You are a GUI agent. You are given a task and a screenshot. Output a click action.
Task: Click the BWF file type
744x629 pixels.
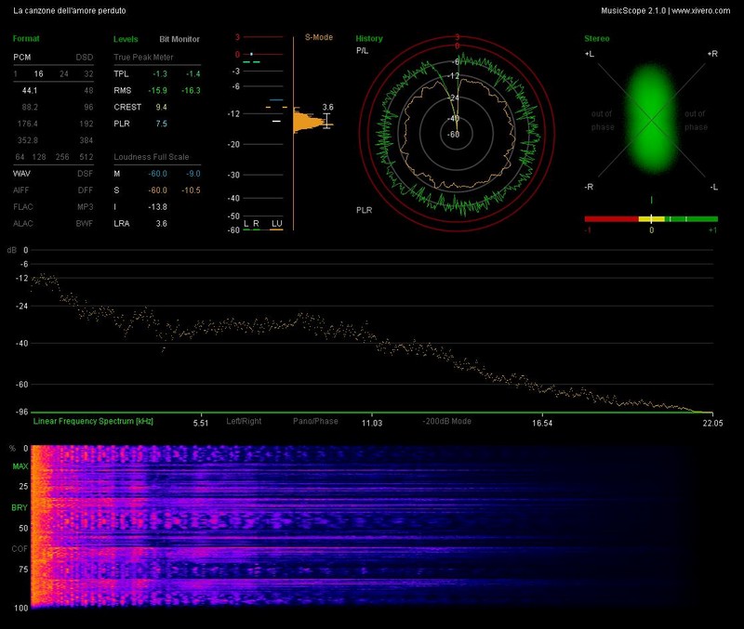(85, 223)
